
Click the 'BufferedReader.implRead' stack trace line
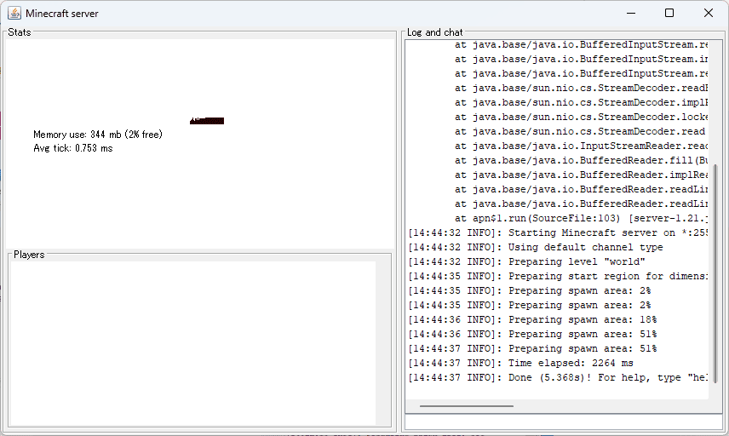581,175
